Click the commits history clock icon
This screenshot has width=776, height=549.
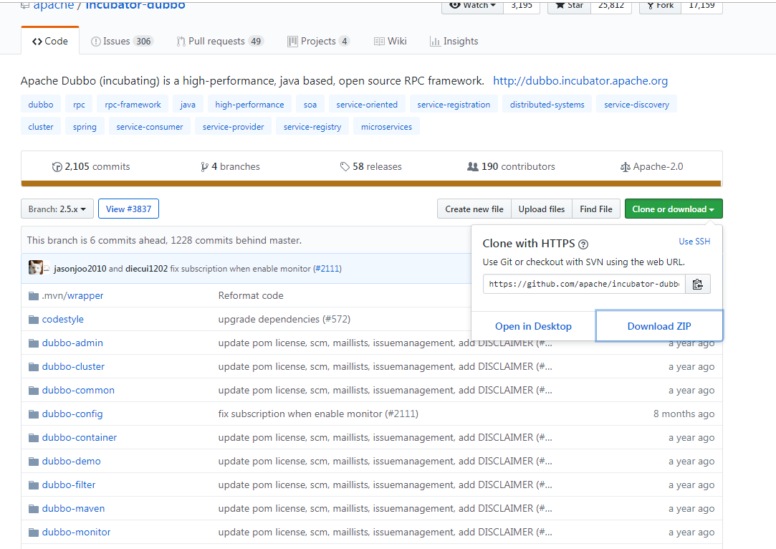point(57,167)
